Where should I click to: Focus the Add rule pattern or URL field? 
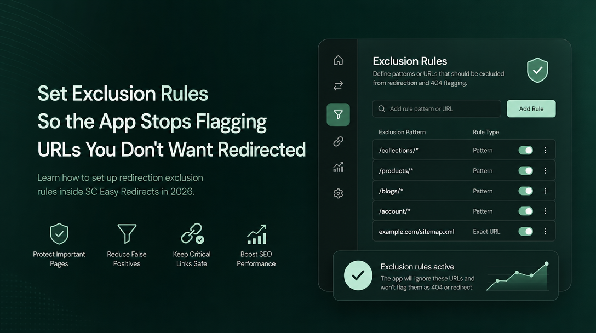[437, 109]
